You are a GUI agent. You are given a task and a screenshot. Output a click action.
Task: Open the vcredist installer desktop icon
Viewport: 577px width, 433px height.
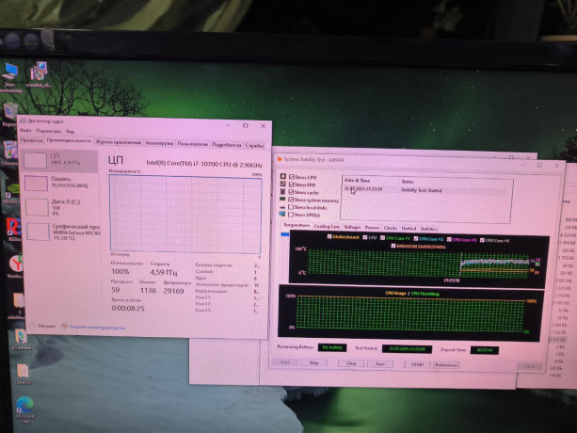pyautogui.click(x=39, y=71)
